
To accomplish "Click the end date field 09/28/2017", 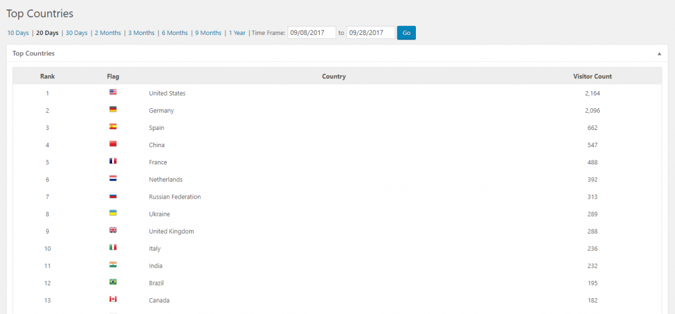I will point(370,33).
